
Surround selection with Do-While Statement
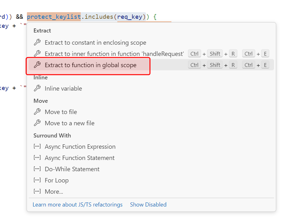pyautogui.click(x=72, y=169)
